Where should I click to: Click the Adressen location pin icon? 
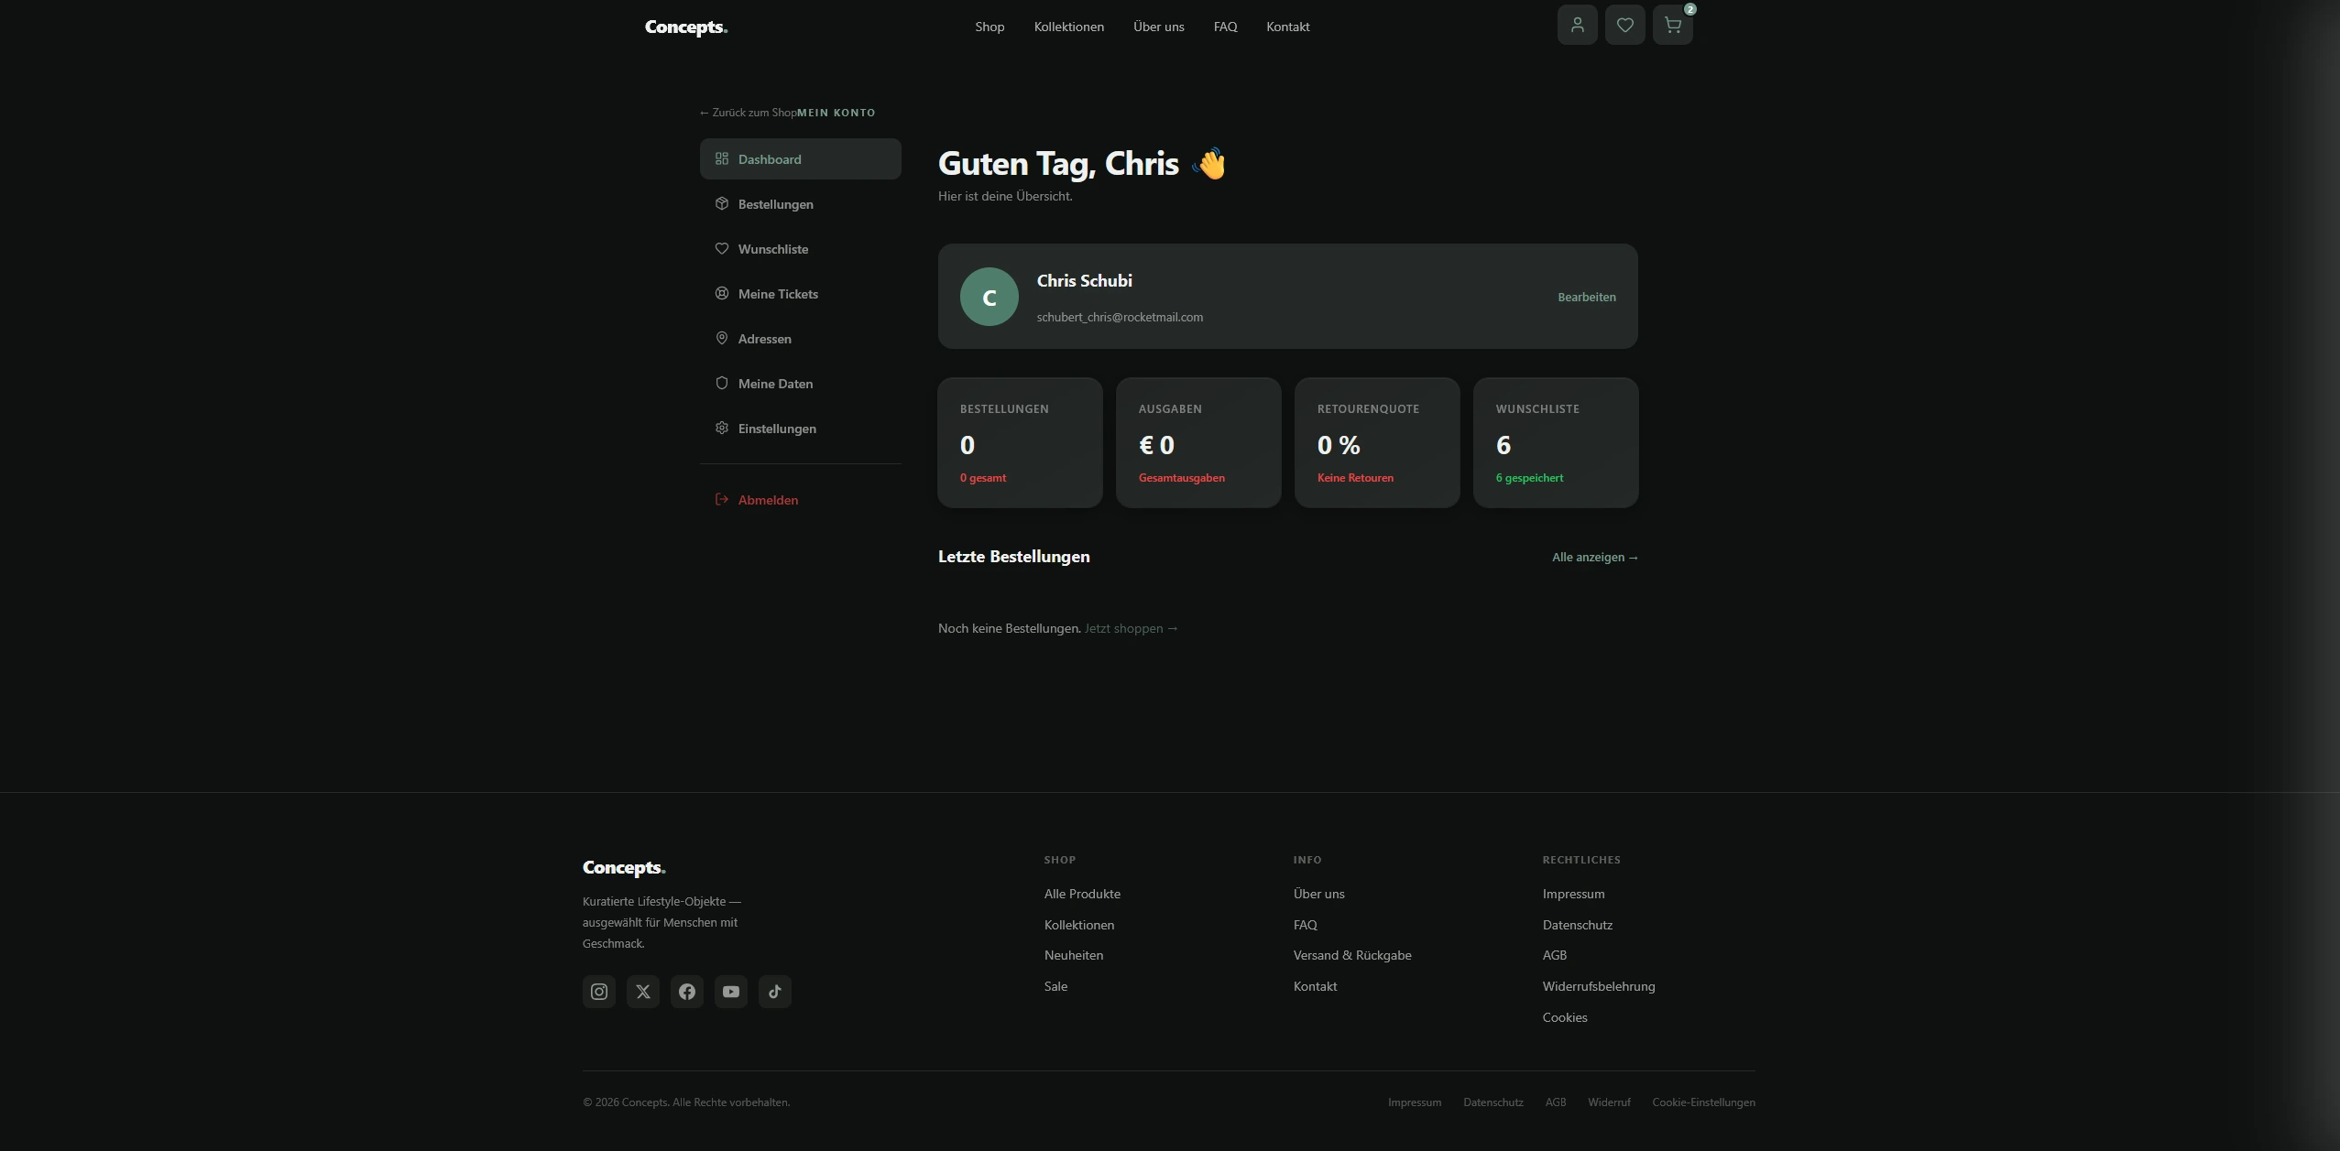coord(722,338)
